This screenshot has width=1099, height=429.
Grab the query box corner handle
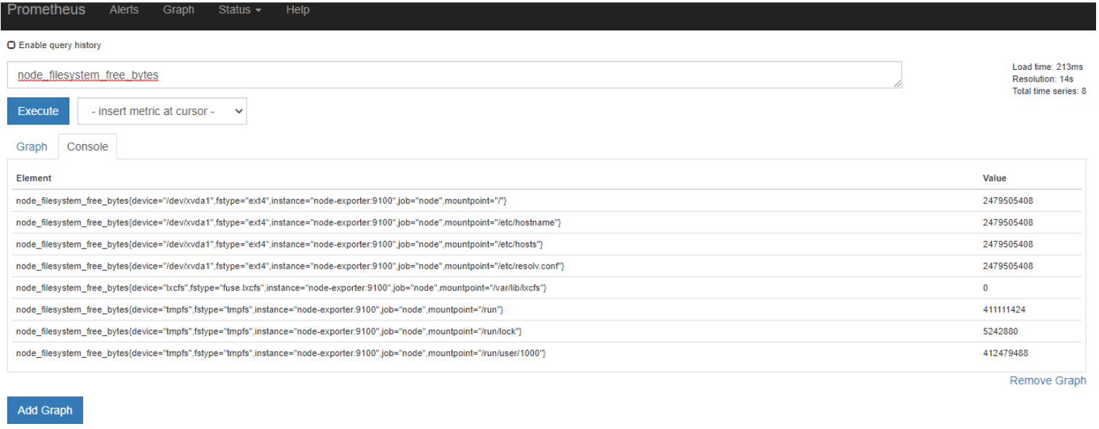[x=898, y=84]
